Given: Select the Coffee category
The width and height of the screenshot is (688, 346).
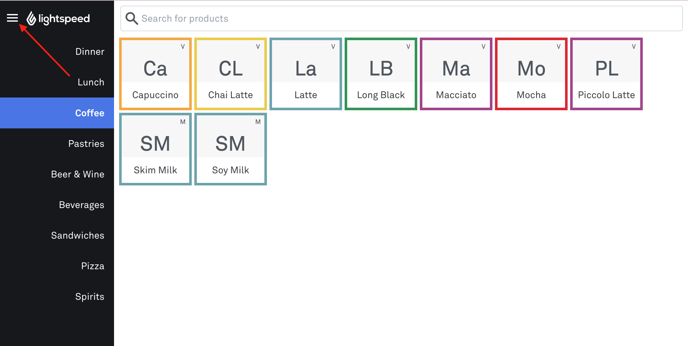Looking at the screenshot, I should point(90,113).
